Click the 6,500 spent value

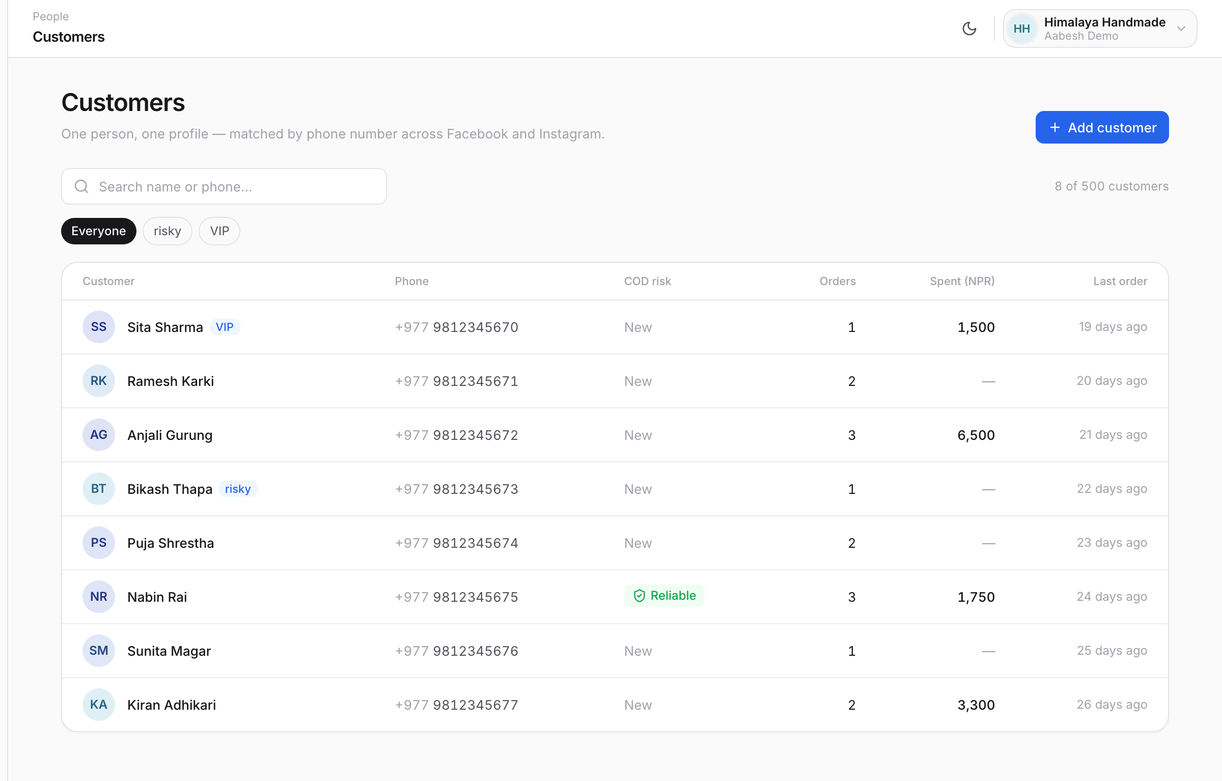tap(976, 435)
